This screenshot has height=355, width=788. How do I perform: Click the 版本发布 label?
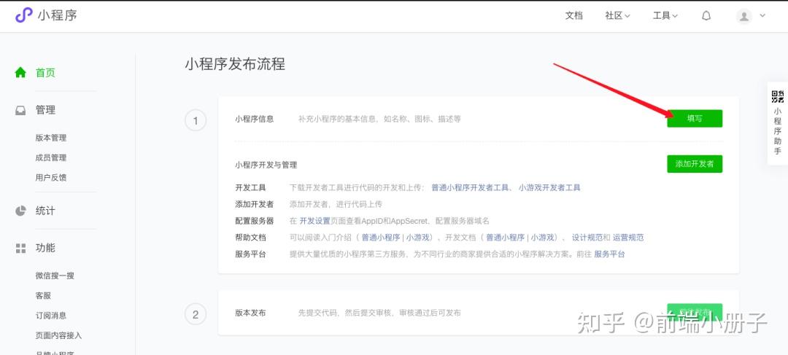click(x=250, y=313)
